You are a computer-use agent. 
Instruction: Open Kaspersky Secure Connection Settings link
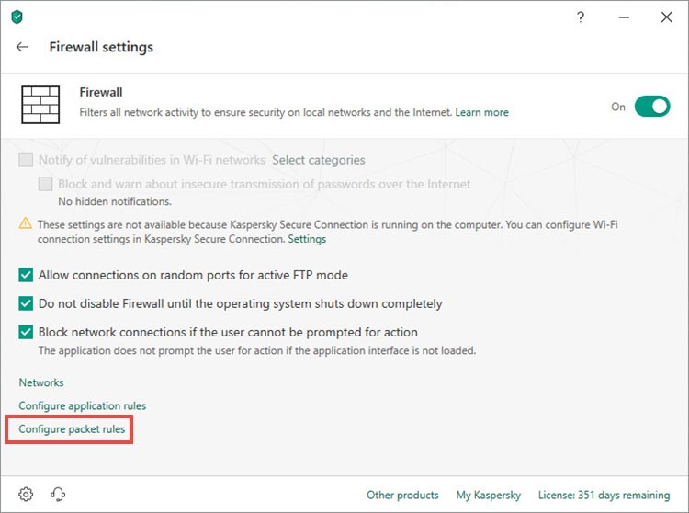pyautogui.click(x=307, y=239)
